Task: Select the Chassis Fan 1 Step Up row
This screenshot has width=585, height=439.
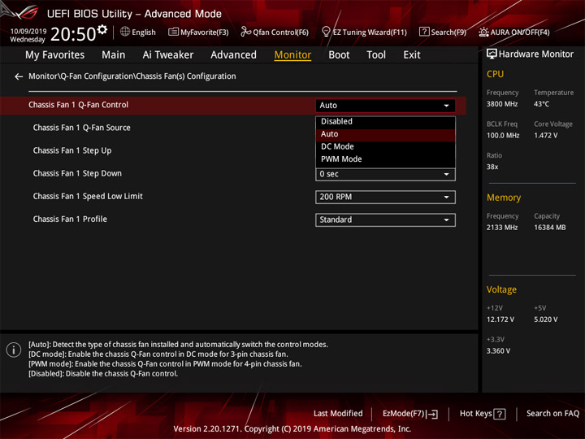Action: (x=72, y=150)
